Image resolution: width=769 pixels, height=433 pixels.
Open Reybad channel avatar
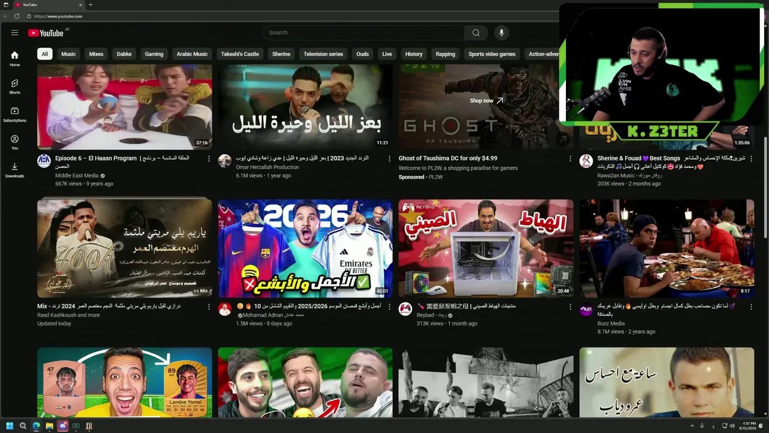pos(406,309)
